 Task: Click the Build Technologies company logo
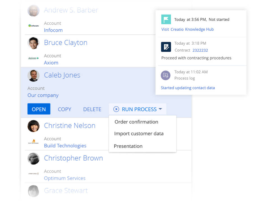click(x=33, y=141)
